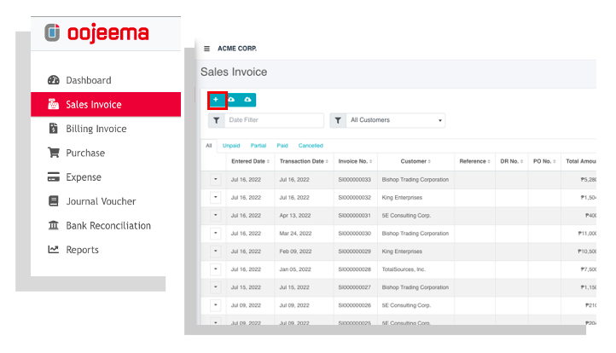Click Mar 24, 2022 transaction date

(295, 234)
